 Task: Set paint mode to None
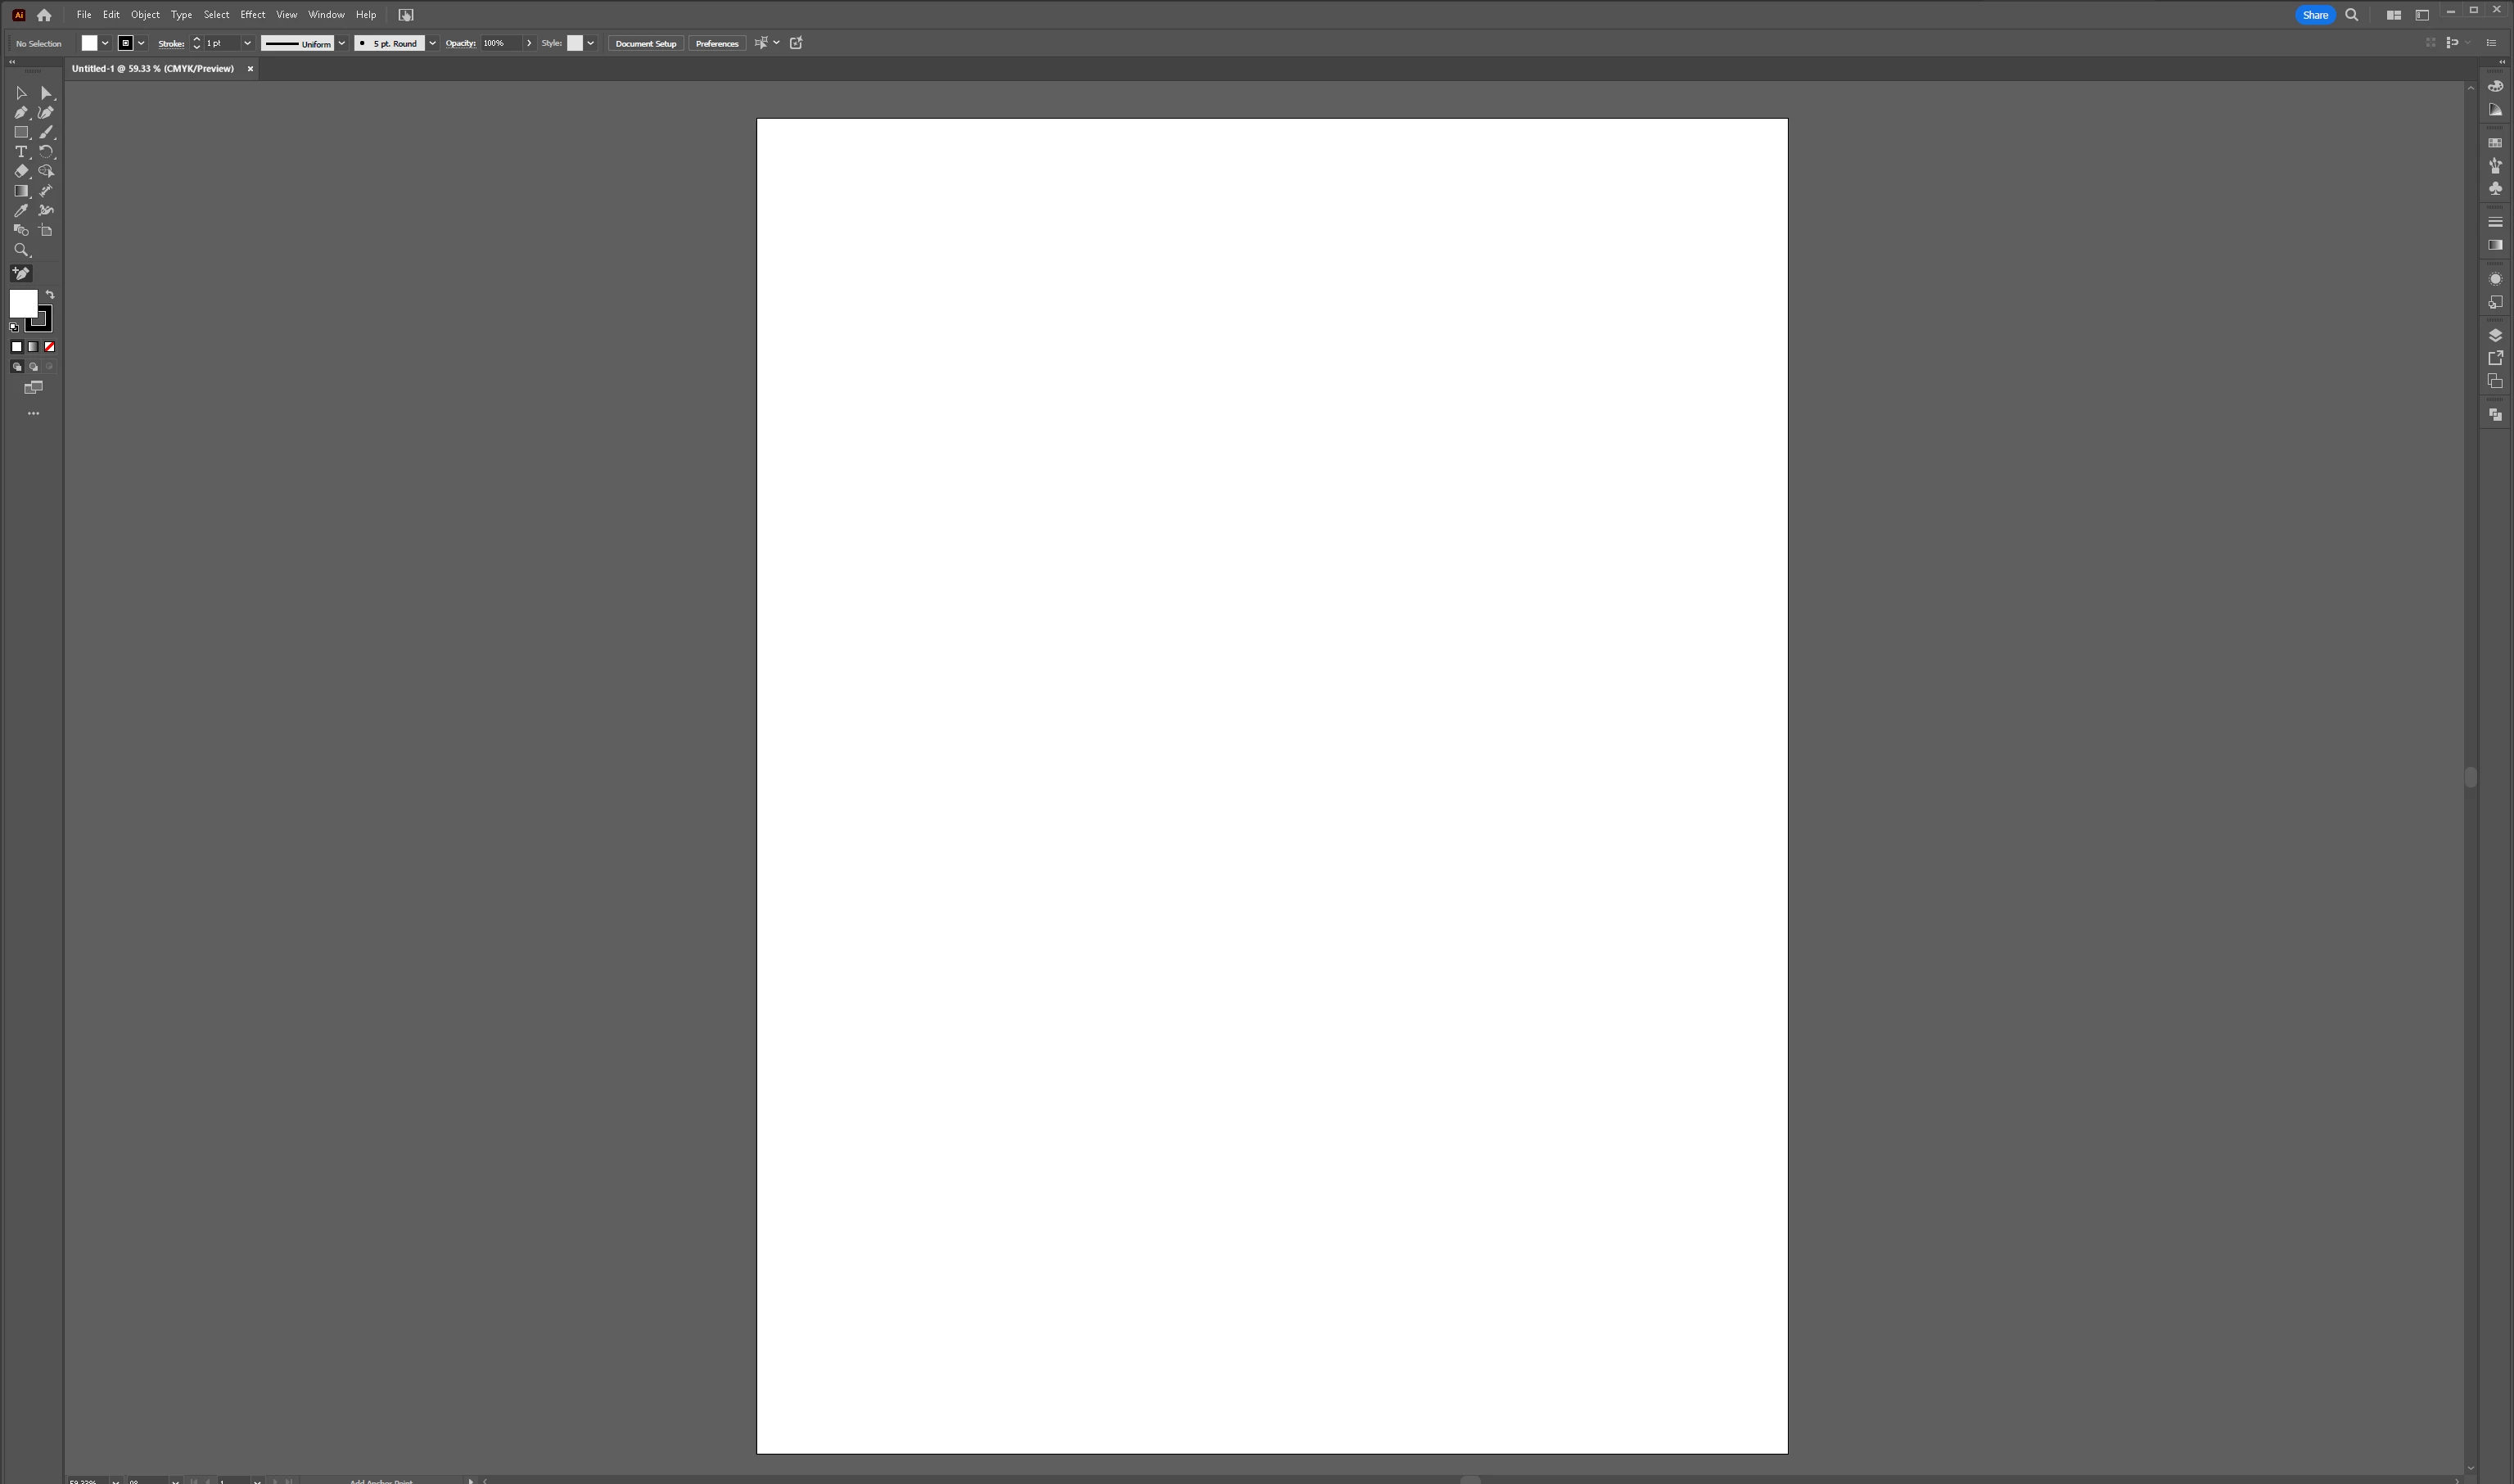tap(49, 347)
